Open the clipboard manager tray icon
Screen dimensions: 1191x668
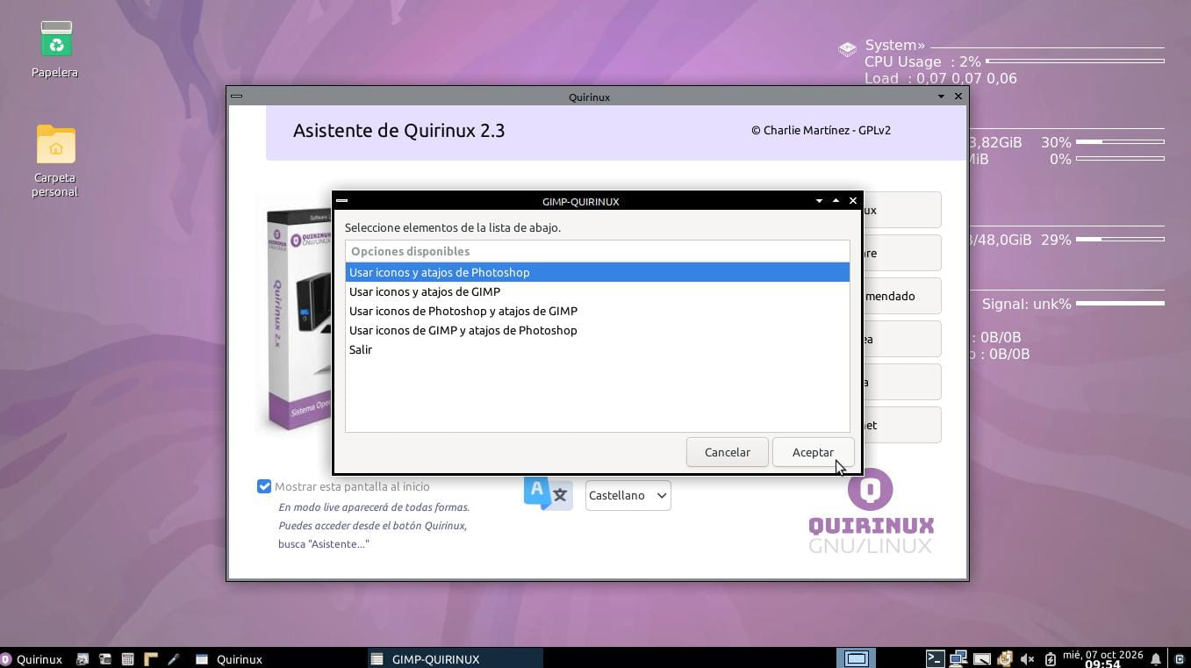pyautogui.click(x=1005, y=658)
